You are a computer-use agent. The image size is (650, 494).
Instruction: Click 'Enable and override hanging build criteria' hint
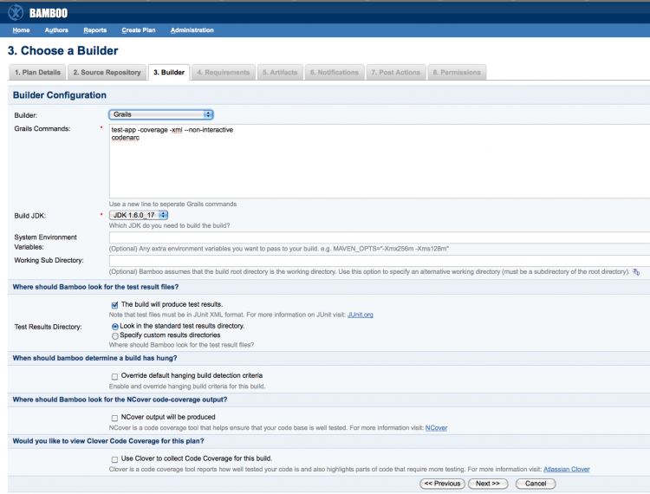[x=187, y=387]
